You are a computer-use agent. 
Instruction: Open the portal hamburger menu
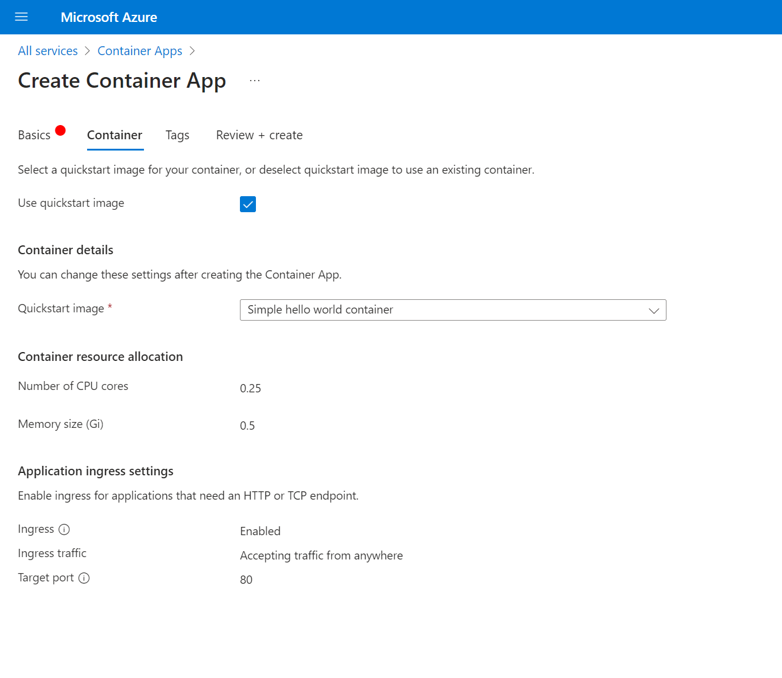pos(21,17)
